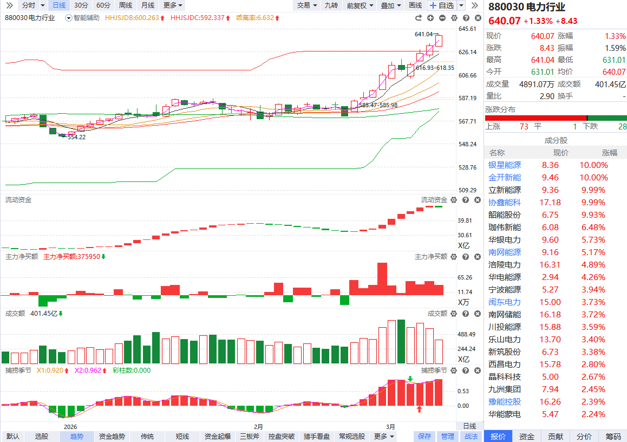Click the zoom in plus icon on main chart

click(431, 18)
